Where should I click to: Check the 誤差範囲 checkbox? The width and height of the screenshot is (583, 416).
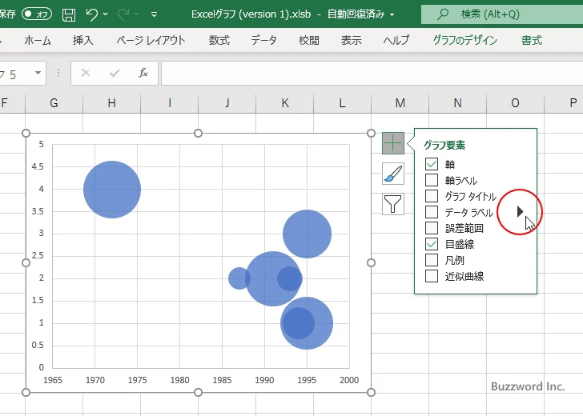(x=432, y=228)
